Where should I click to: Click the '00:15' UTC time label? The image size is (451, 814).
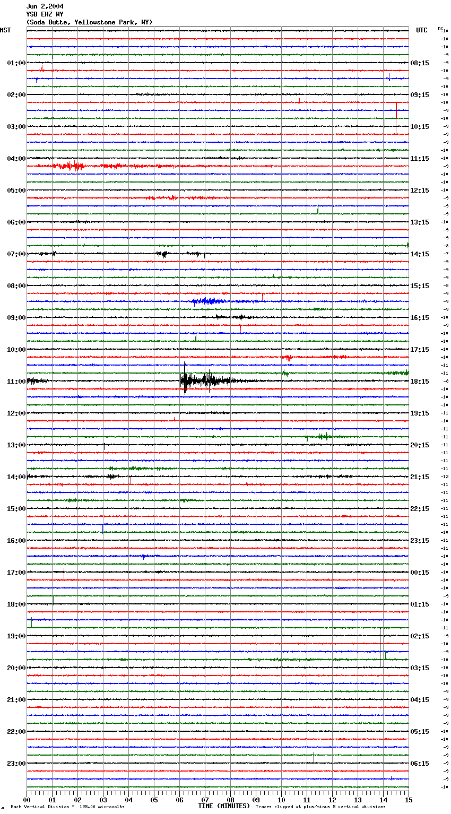click(420, 573)
